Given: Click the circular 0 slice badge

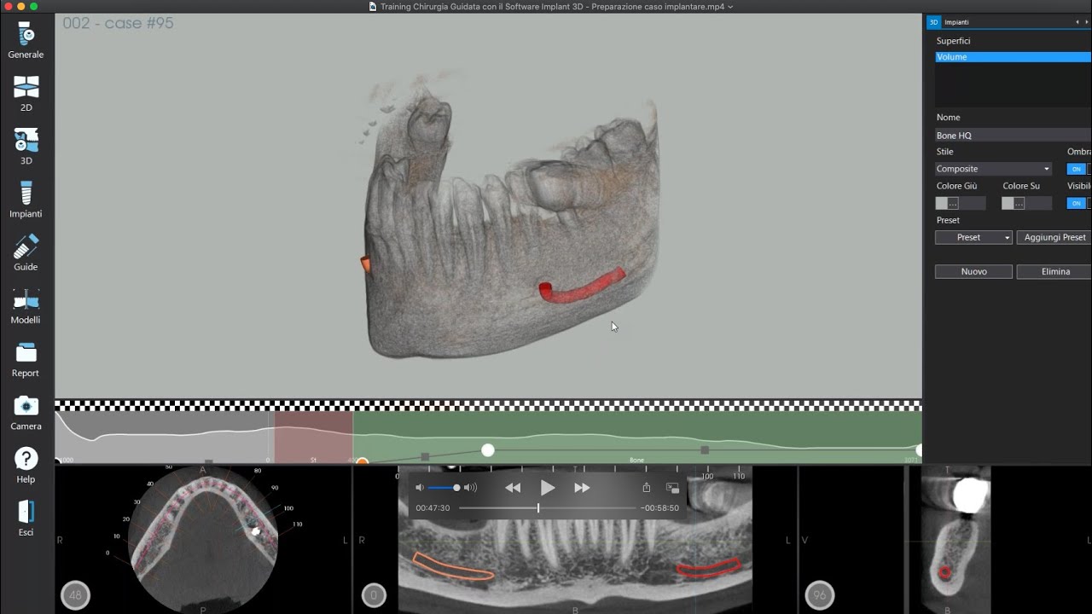Looking at the screenshot, I should (374, 595).
